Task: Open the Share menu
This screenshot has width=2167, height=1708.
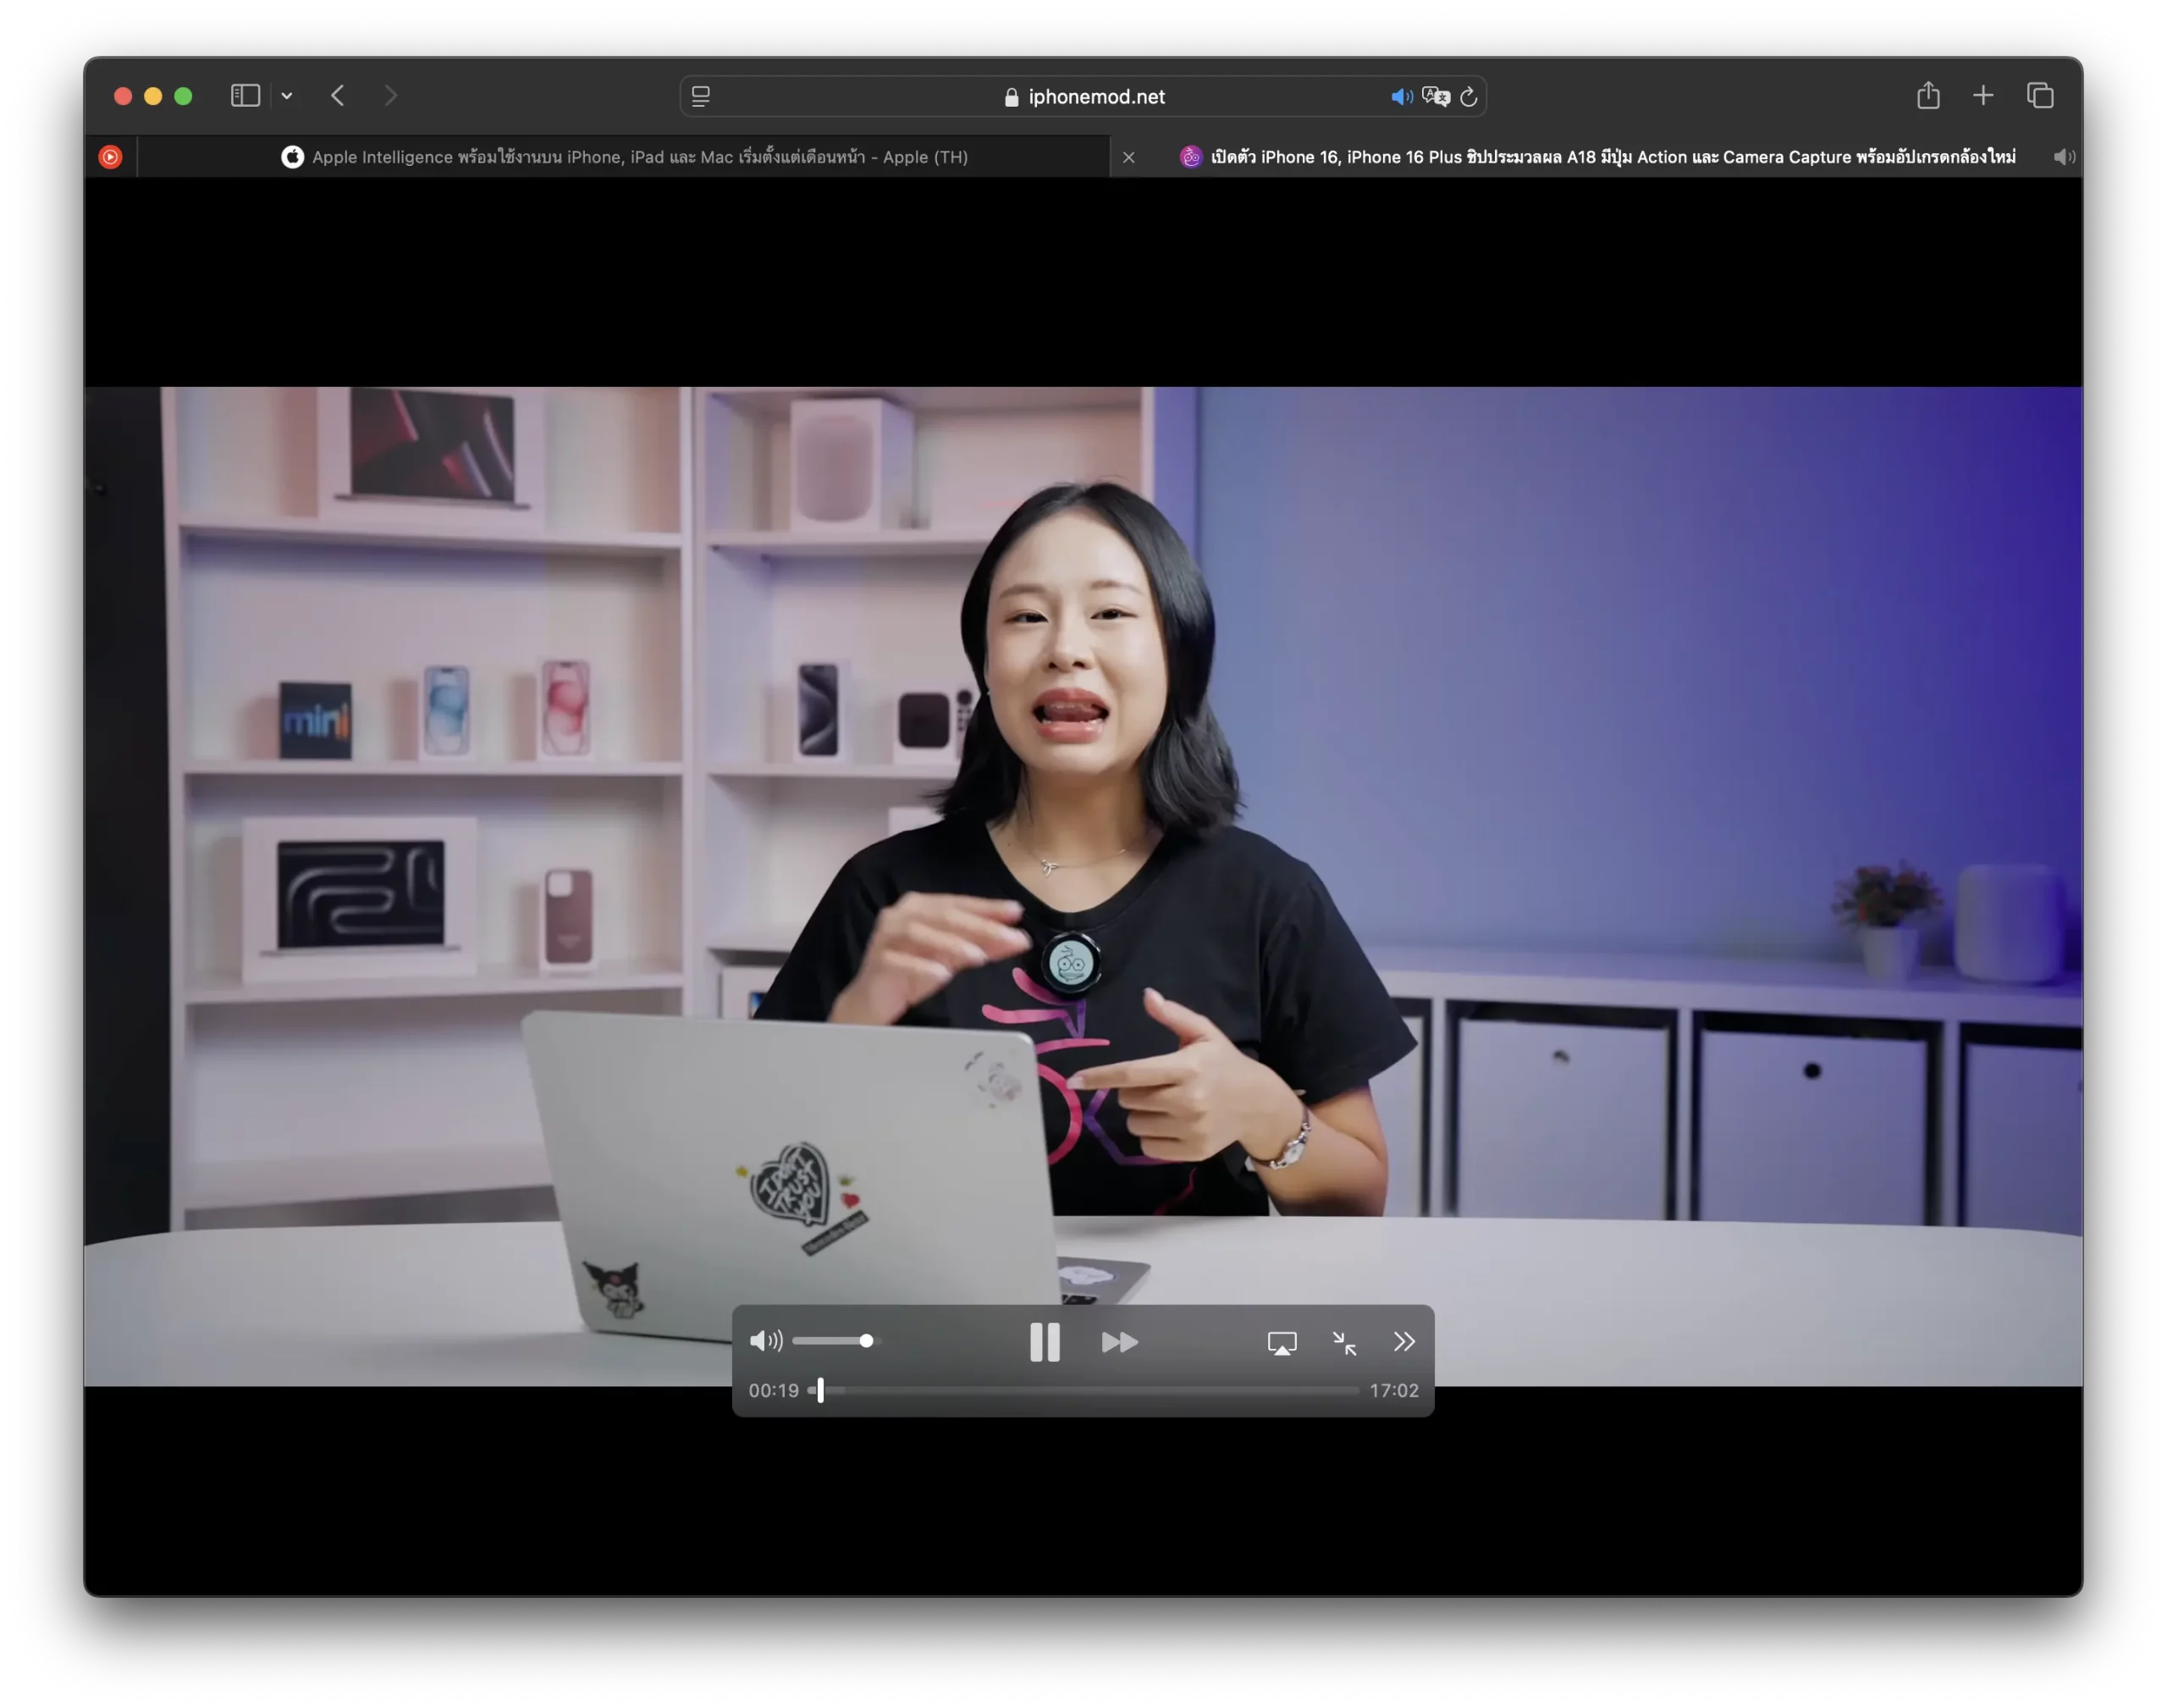Action: (x=1928, y=96)
